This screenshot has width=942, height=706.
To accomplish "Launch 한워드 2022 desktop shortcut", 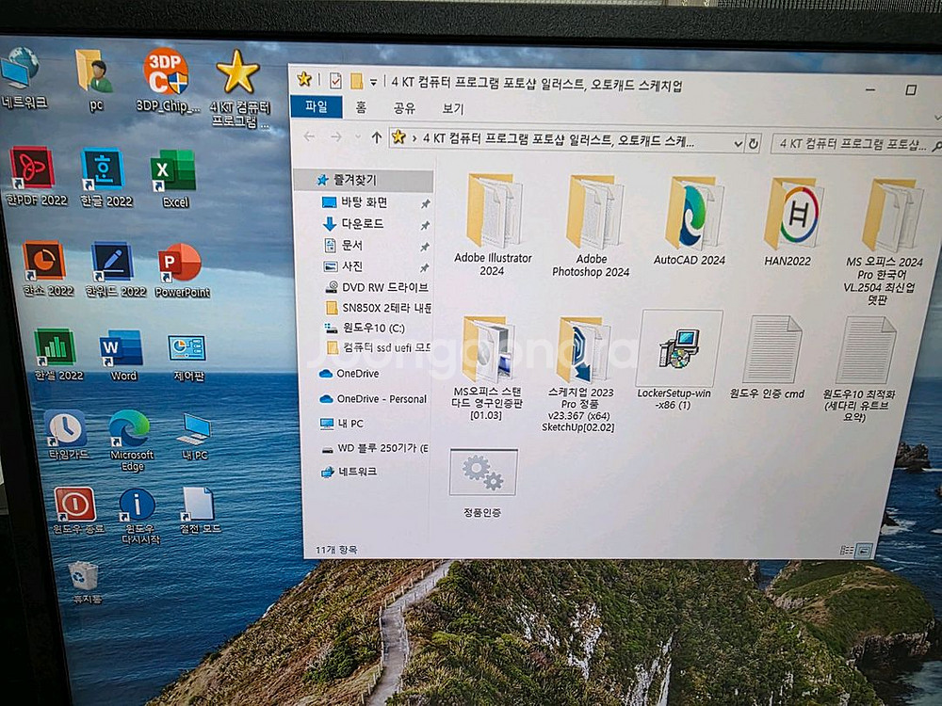I will tap(115, 269).
